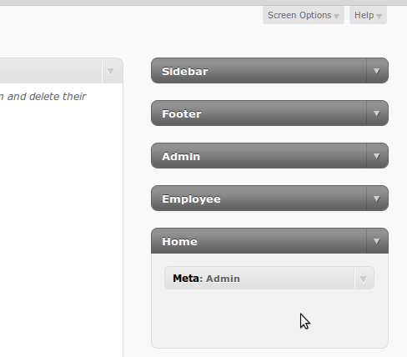Toggle the left panel's header arrow
Screen dimensions: 407x357
pos(111,72)
